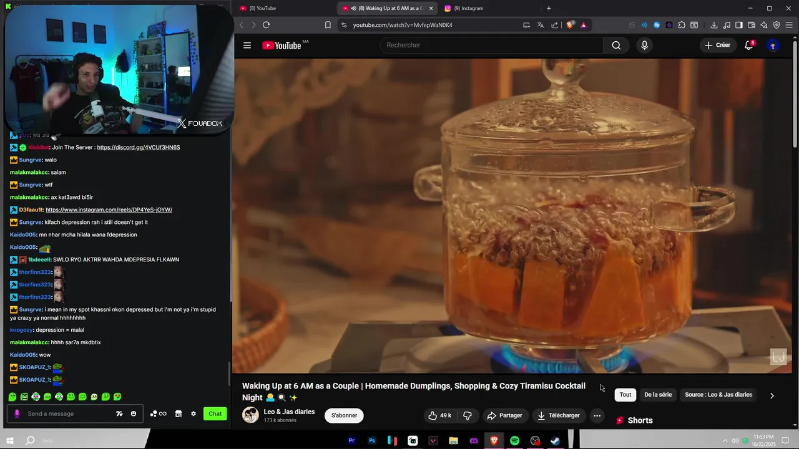Open chat translation icon in message box

[119, 413]
